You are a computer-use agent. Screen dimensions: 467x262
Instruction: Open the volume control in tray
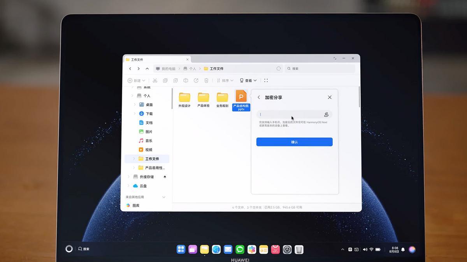(365, 250)
